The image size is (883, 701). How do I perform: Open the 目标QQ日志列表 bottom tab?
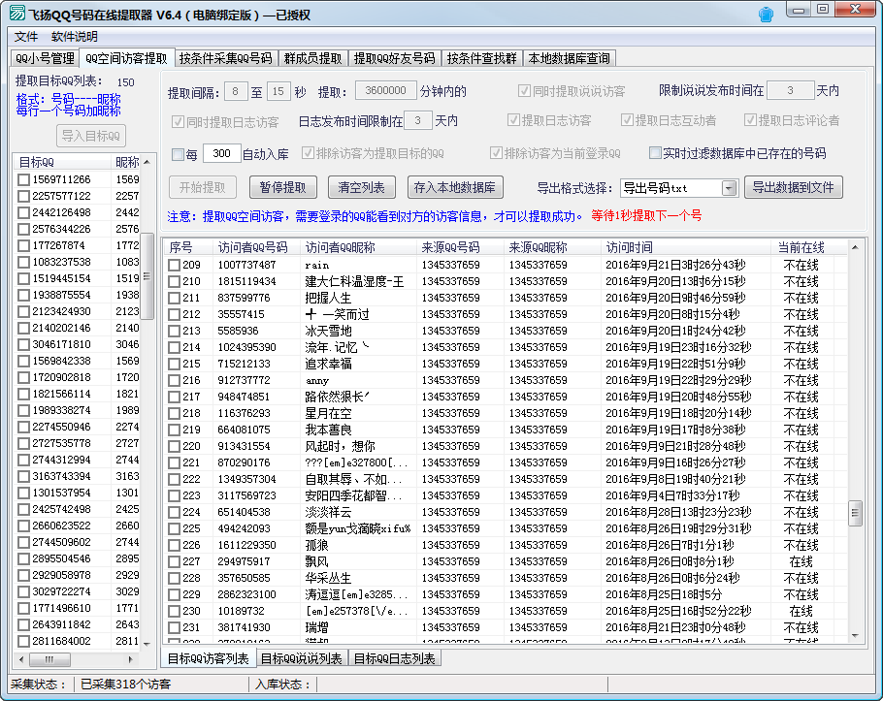pyautogui.click(x=394, y=658)
